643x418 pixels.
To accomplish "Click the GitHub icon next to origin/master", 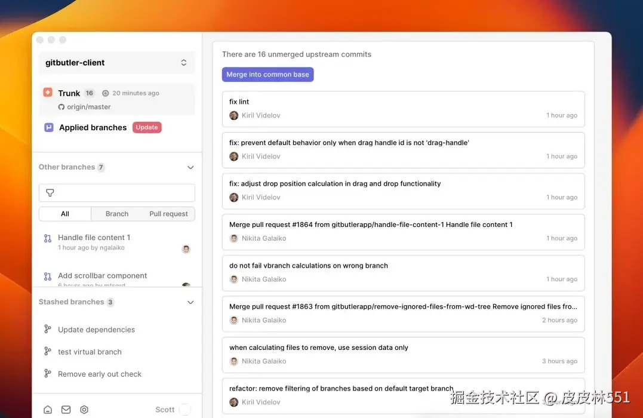I will pos(61,107).
